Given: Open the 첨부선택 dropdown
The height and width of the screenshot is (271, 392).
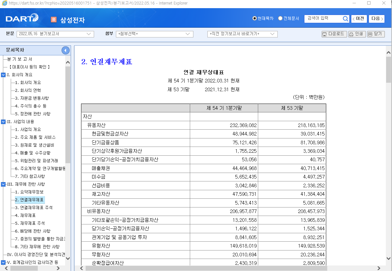Looking at the screenshot, I should (x=155, y=34).
